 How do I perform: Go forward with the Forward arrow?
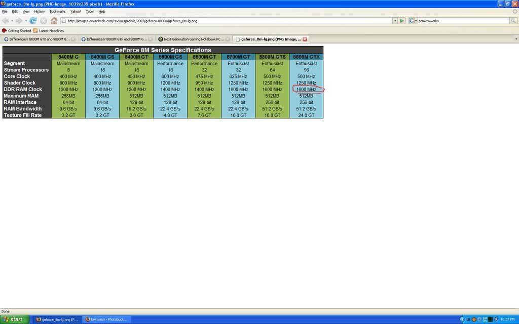pos(19,21)
